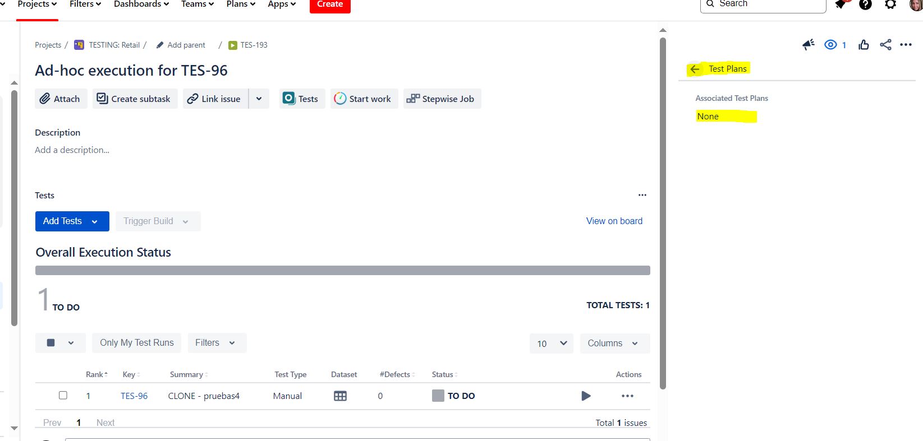Click Create subtask

tap(135, 99)
